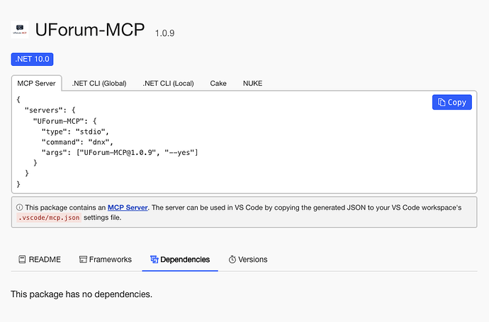The width and height of the screenshot is (489, 322).
Task: Copy the MCP server JSON snippet
Action: click(451, 102)
